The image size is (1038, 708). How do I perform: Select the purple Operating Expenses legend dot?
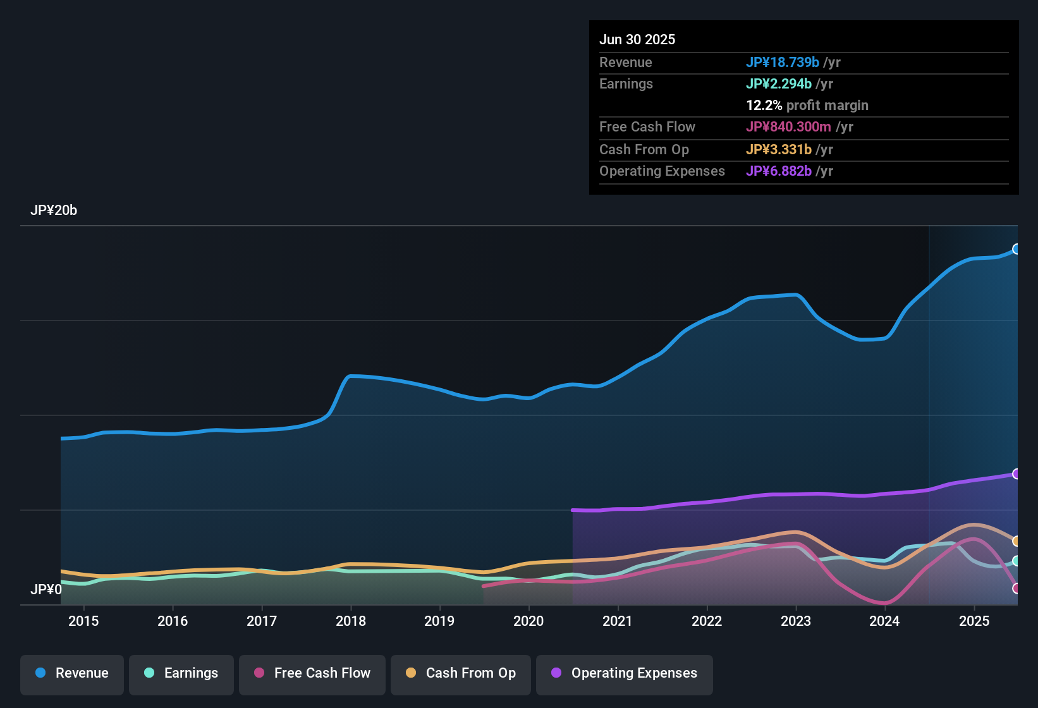point(556,673)
